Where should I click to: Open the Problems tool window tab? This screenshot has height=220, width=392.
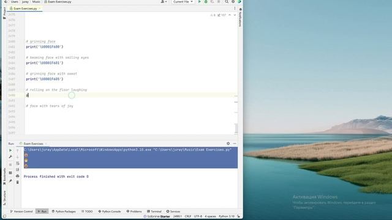(x=134, y=211)
